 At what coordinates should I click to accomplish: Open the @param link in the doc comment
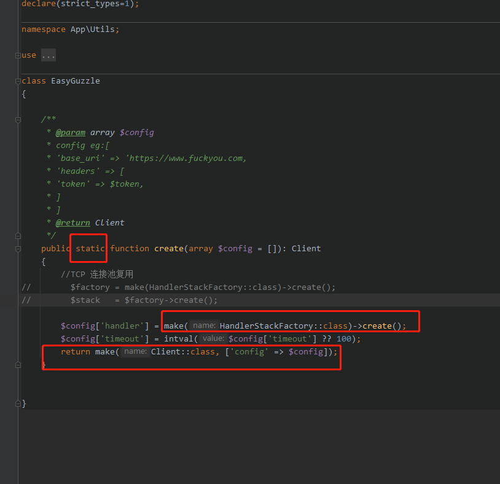coord(70,132)
